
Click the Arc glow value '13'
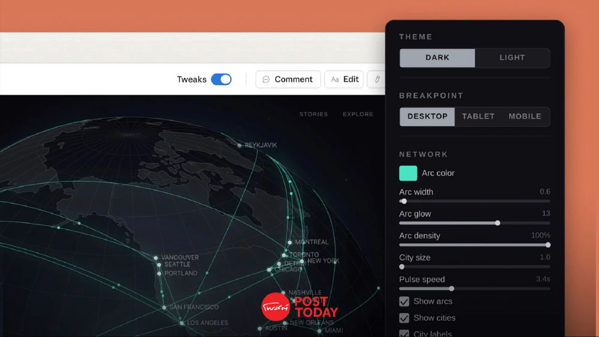pyautogui.click(x=546, y=213)
